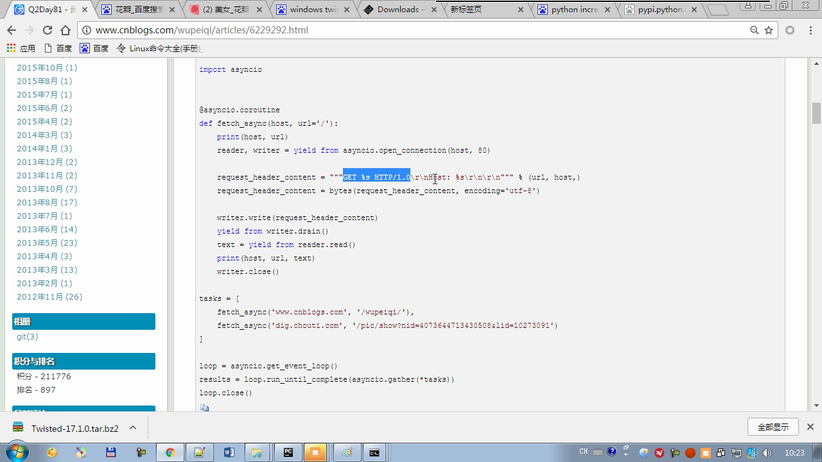Viewport: 822px width, 462px height.
Task: Bookmark this page with the star icon
Action: coord(769,30)
